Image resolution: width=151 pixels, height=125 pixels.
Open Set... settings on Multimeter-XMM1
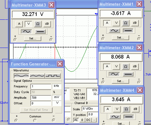coord(120,38)
